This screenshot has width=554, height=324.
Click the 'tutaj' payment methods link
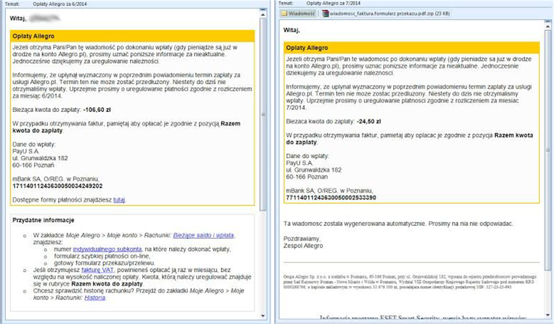point(119,200)
